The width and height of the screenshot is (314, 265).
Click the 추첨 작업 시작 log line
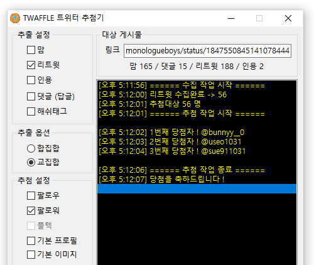pos(197,114)
